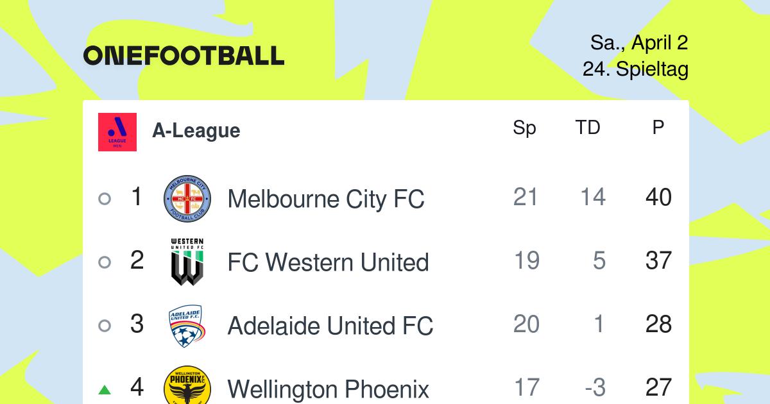Open the Wellington Phoenix crest

[187, 385]
